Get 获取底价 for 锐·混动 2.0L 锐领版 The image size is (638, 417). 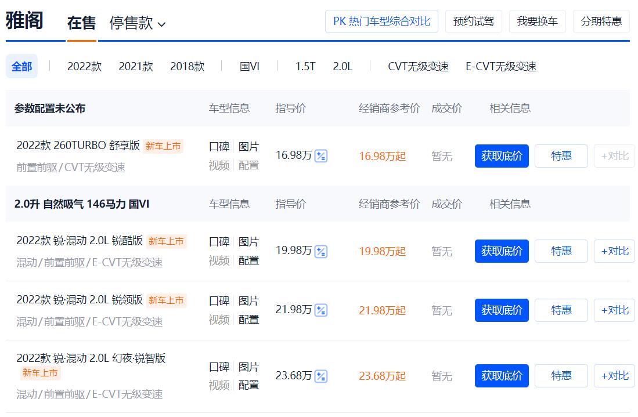point(502,310)
